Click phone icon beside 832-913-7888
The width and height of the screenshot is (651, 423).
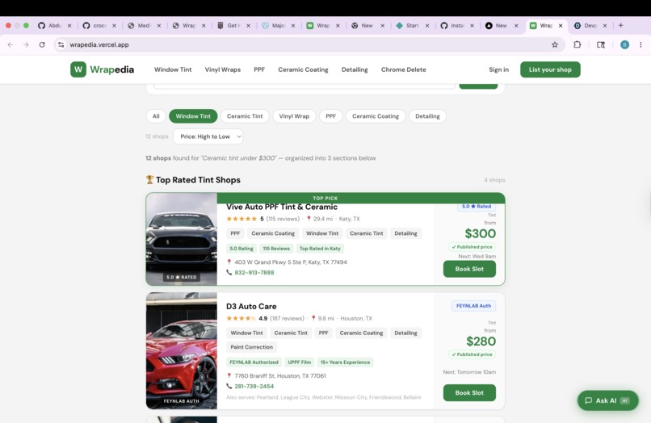(x=229, y=272)
